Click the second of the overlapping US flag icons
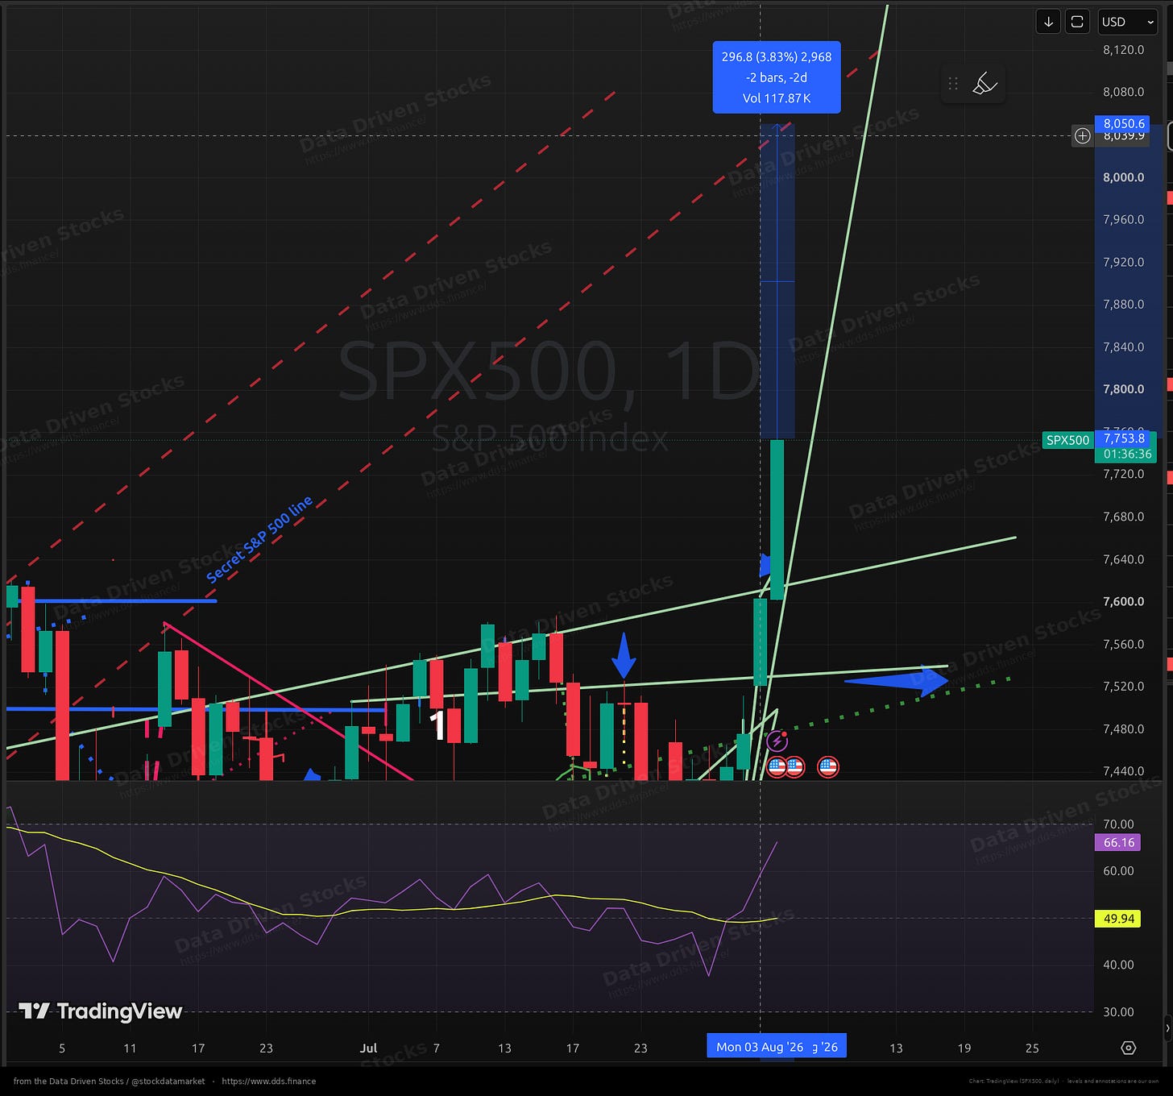 (x=795, y=766)
